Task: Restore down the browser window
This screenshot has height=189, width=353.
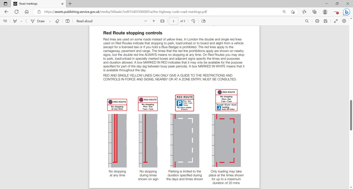Action: (x=337, y=4)
